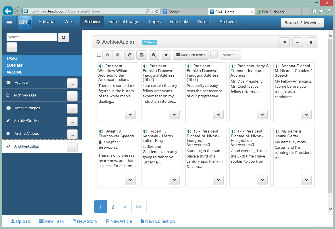This screenshot has height=229, width=335.
Task: Go to page 2 of results
Action: tap(113, 207)
